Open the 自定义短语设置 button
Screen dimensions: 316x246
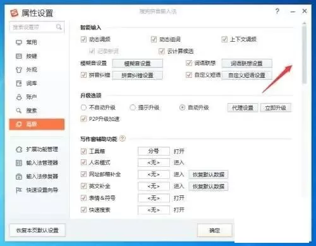(246, 75)
